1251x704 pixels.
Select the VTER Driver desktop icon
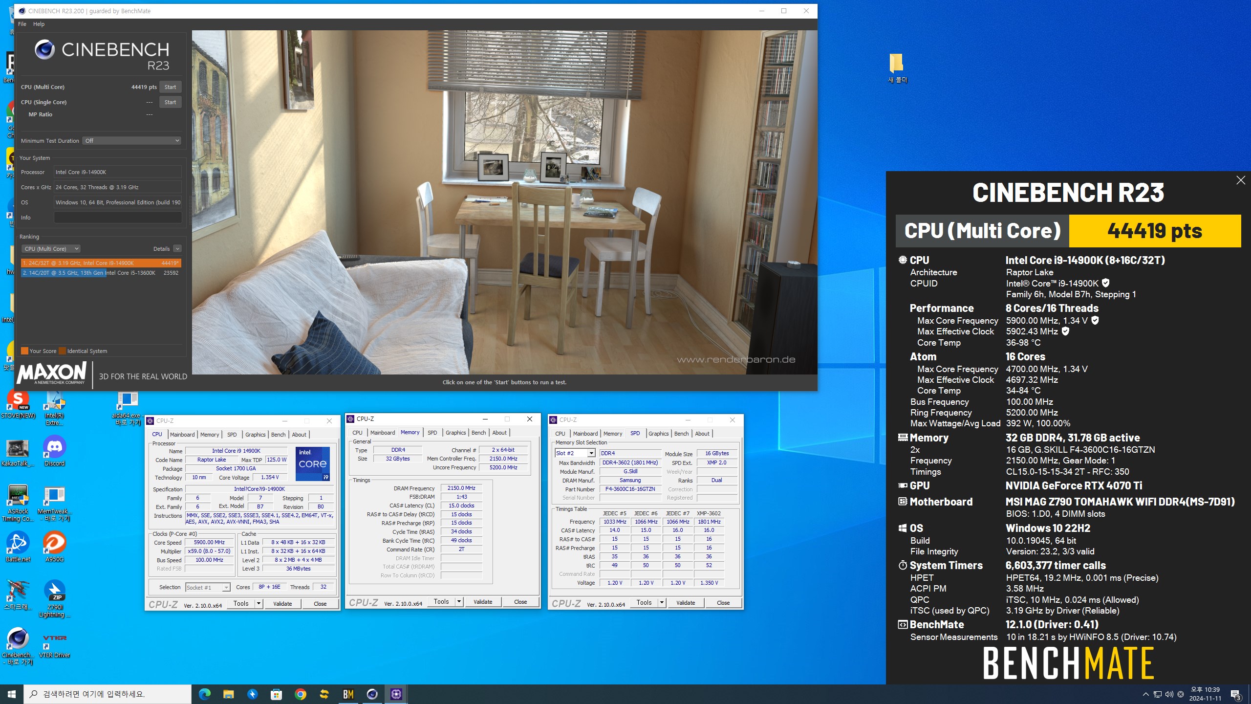pos(54,644)
